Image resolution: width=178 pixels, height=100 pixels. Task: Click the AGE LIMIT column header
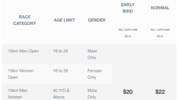pyautogui.click(x=64, y=20)
